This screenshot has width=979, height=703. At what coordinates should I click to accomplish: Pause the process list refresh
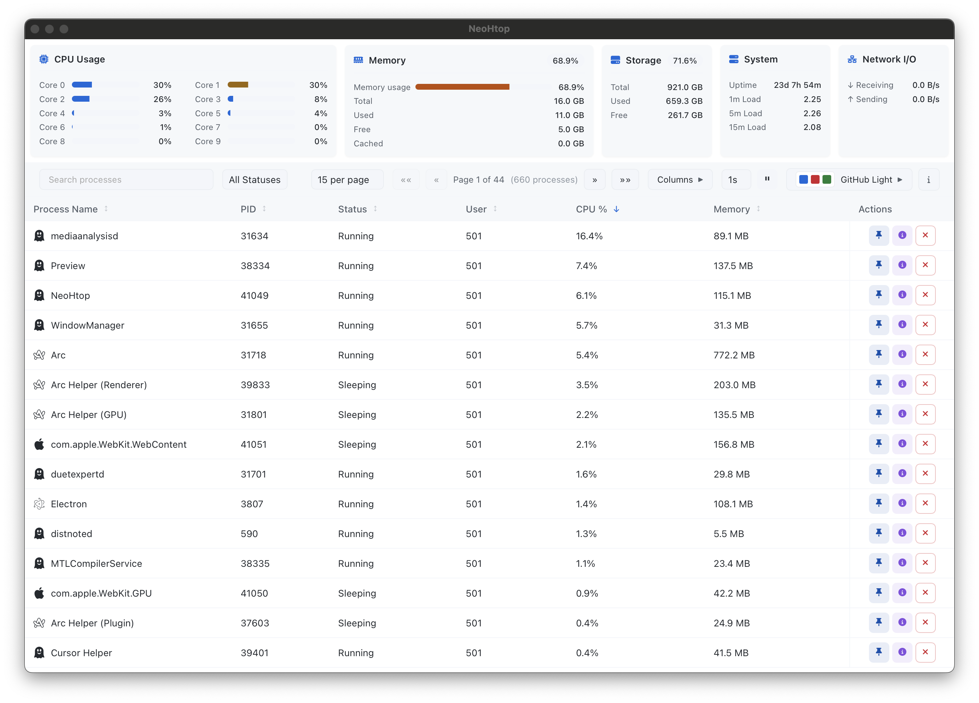pos(767,179)
